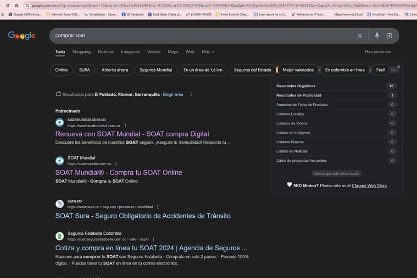Open Herramientas search tools
Viewport: 417px width, 278px height.
tap(378, 52)
